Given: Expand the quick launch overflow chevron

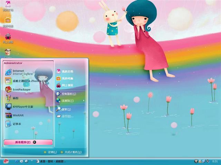Looking at the screenshot, I should (x=31, y=161).
